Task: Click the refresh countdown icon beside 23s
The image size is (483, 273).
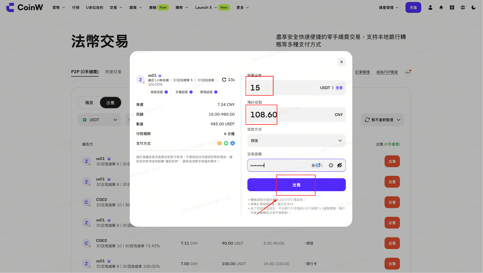Action: [x=224, y=80]
